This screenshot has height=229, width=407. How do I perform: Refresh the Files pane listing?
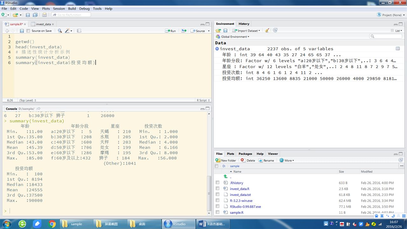tap(401, 160)
